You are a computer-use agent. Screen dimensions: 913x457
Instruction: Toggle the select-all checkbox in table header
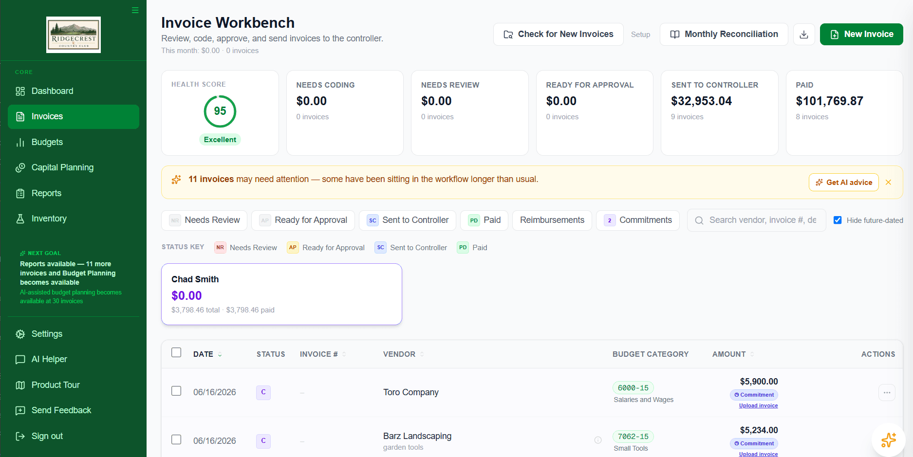(176, 352)
